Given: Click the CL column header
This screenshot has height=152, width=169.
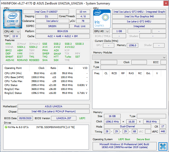Looking at the screenshot, I should point(106,73).
